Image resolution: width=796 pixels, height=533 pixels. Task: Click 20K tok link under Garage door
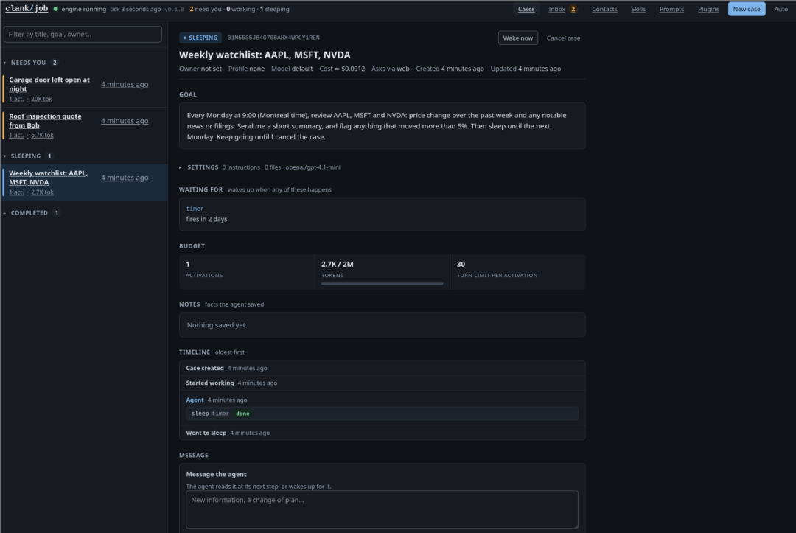(41, 99)
